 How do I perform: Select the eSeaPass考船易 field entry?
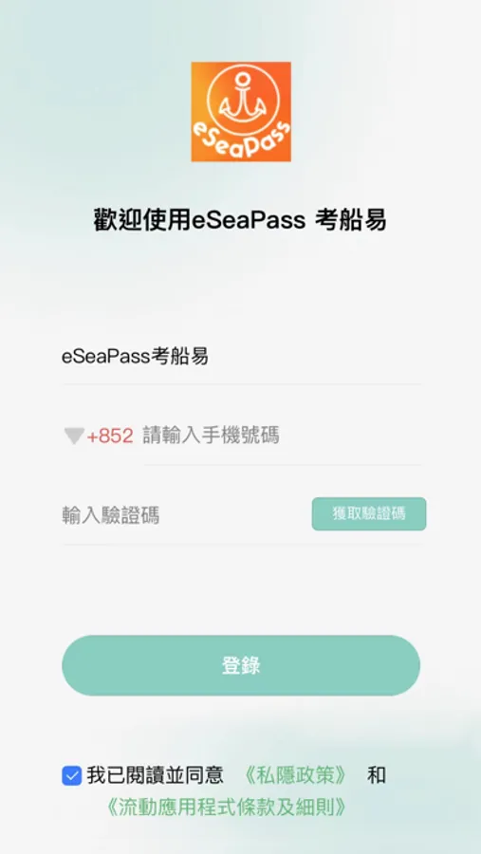(241, 358)
